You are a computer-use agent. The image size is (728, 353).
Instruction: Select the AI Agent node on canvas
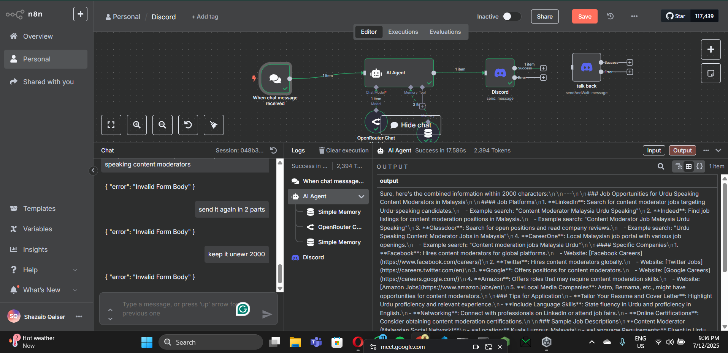tap(399, 73)
